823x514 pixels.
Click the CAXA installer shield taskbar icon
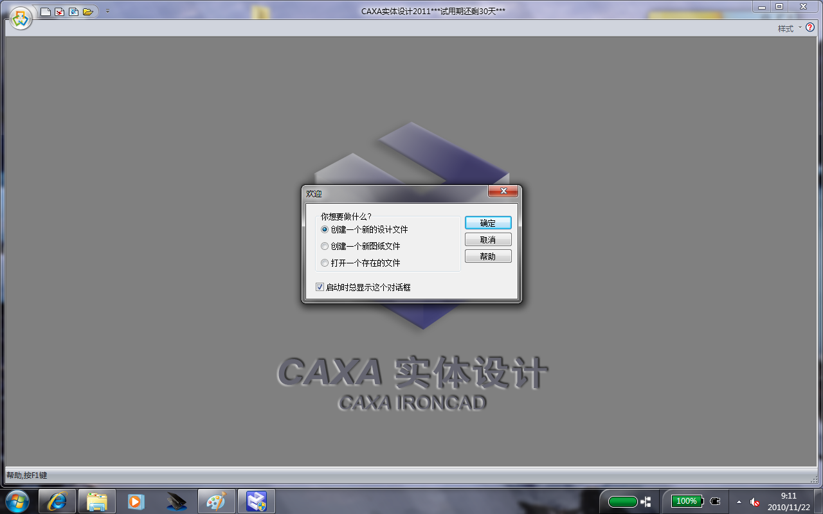(x=257, y=501)
